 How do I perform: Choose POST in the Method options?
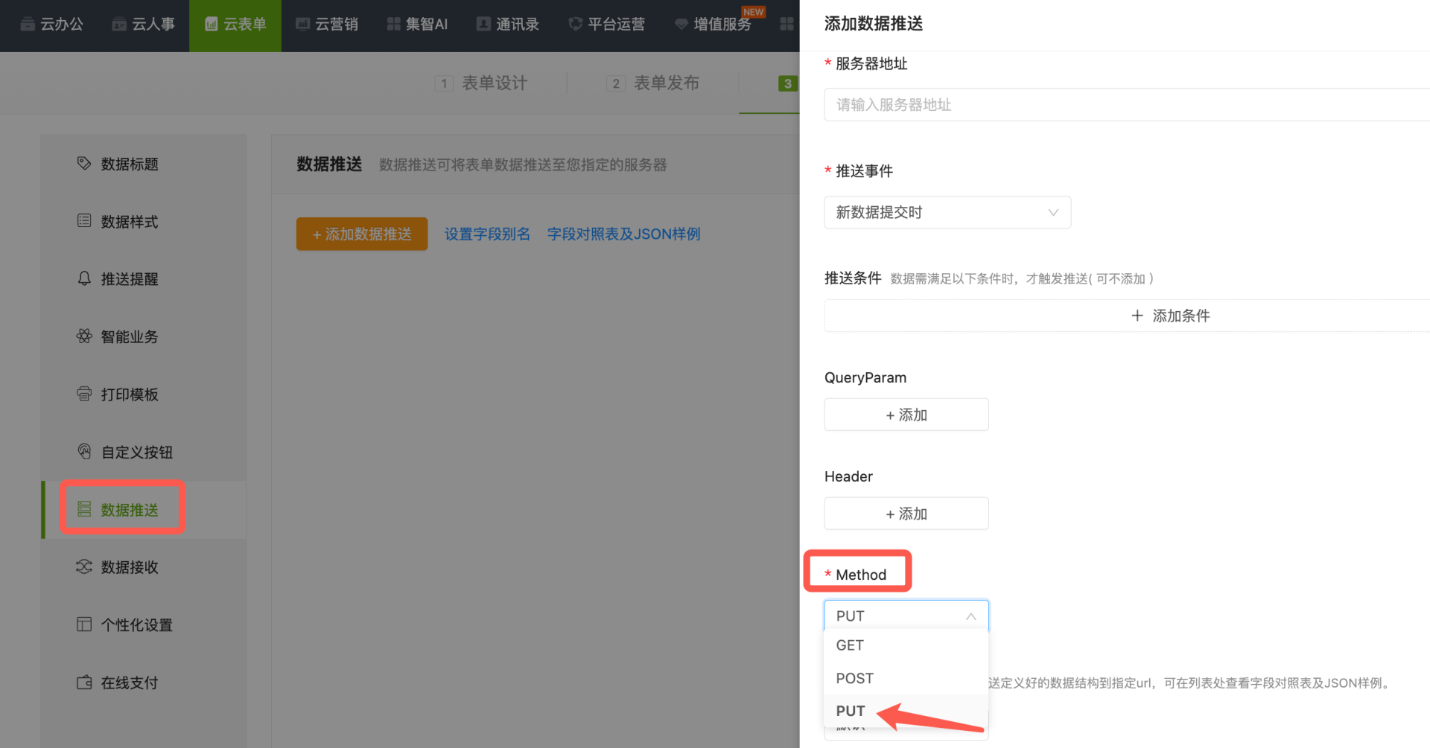854,678
